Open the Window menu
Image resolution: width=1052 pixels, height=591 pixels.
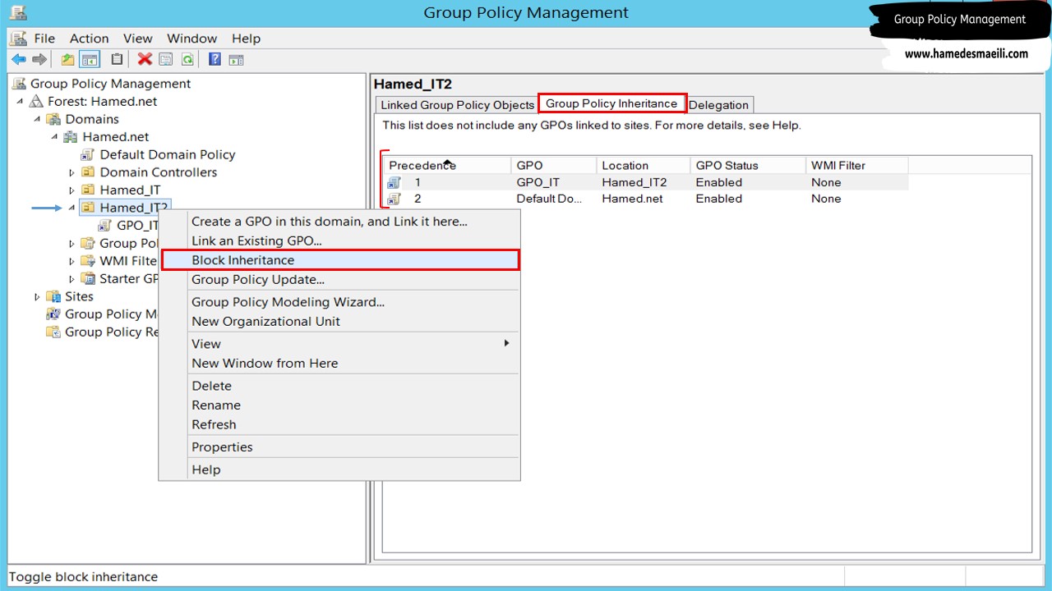(x=192, y=39)
